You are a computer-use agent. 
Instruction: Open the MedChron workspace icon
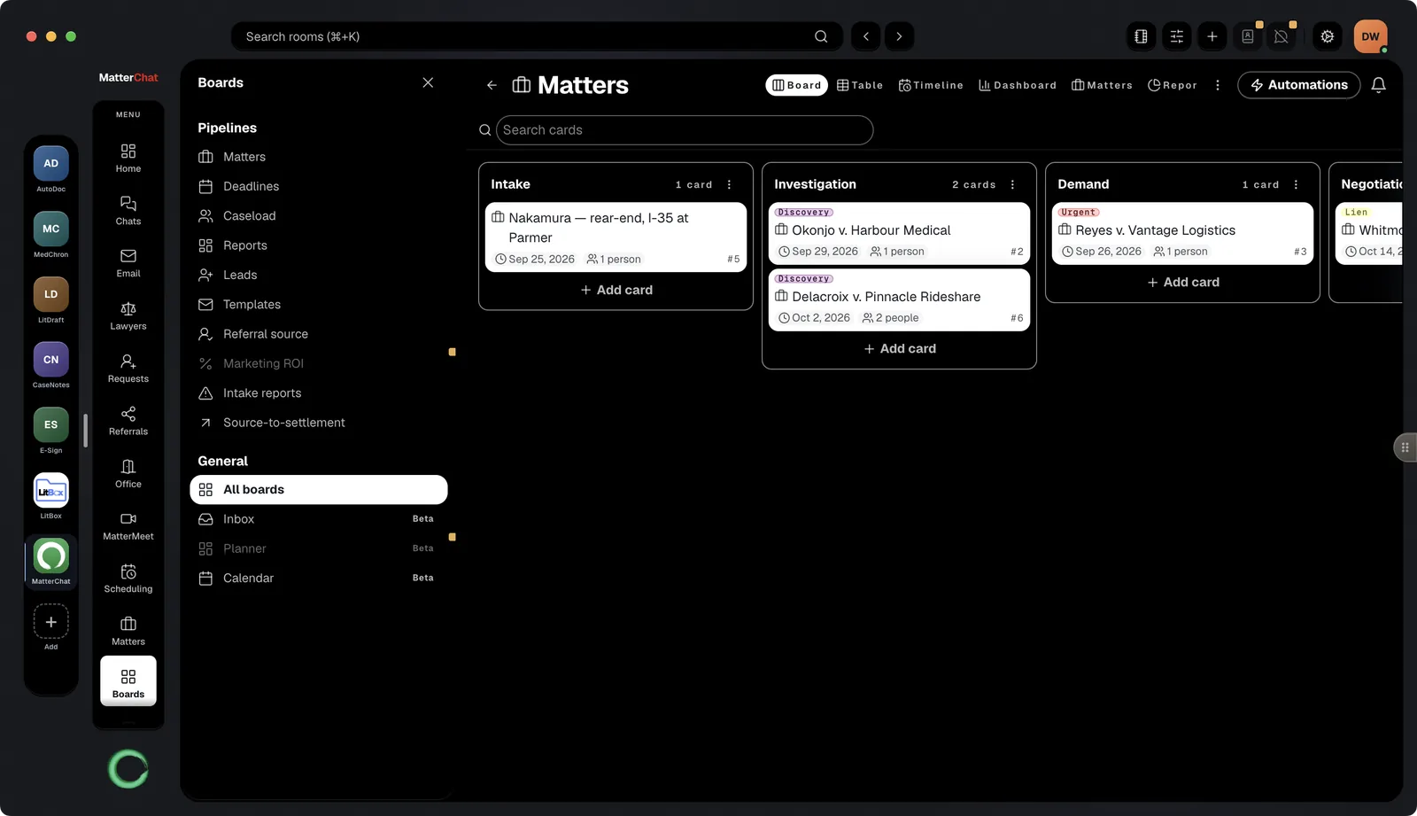(x=50, y=229)
